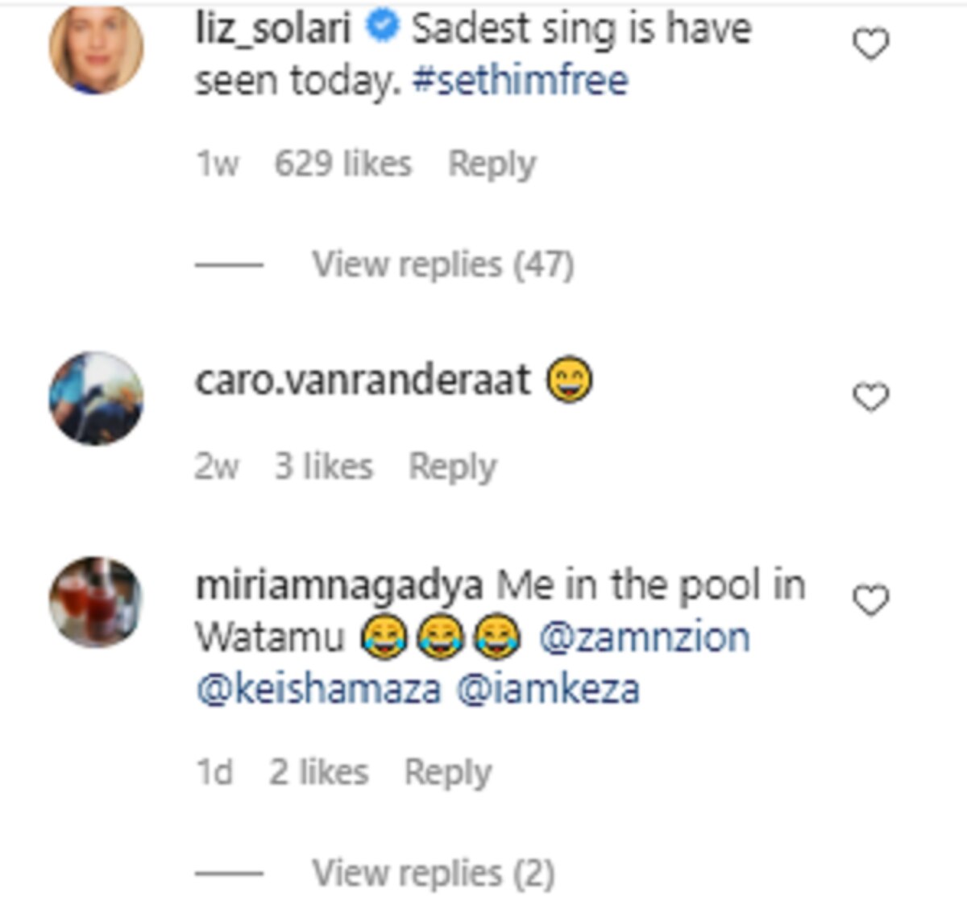Like miriamnagadya's comment with the heart
Screen dimensions: 967x918
click(870, 600)
